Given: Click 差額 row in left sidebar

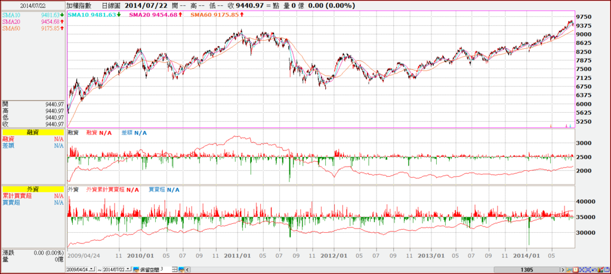Looking at the screenshot, I should pyautogui.click(x=33, y=146).
